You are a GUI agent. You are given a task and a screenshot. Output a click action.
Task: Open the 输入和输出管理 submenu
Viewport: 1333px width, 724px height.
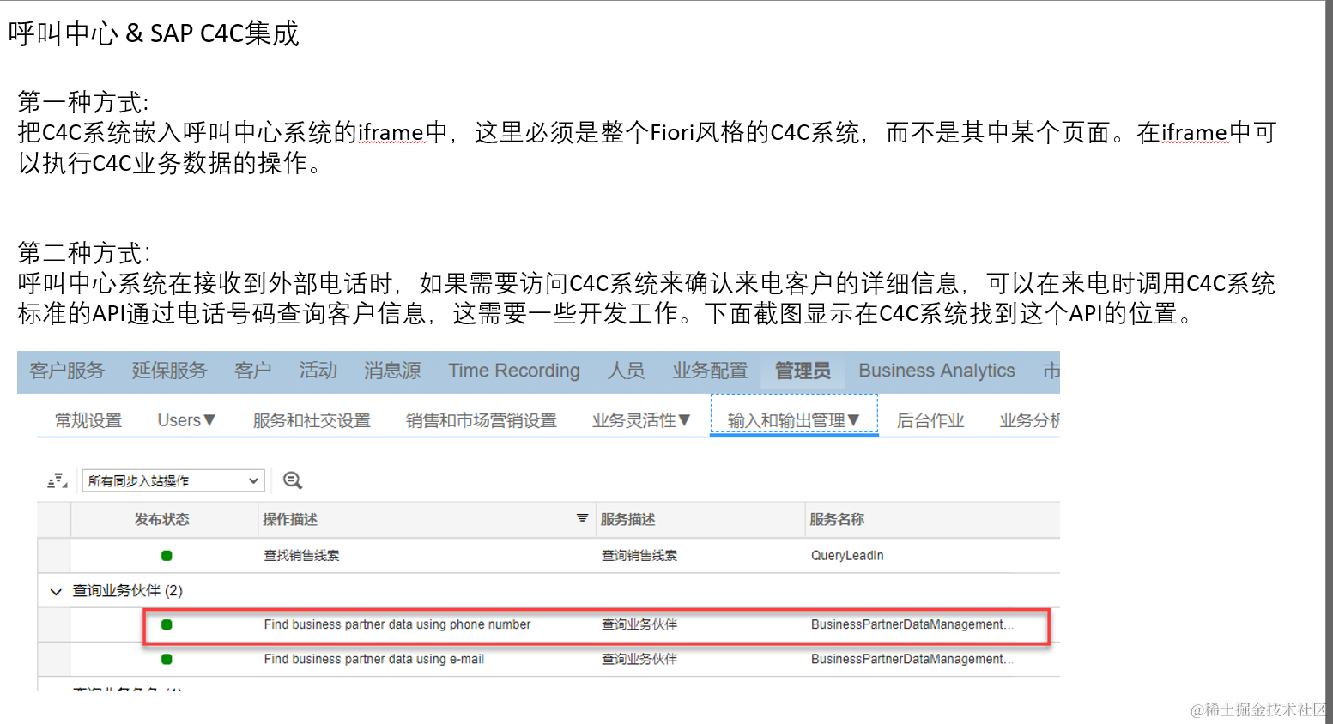click(x=794, y=420)
